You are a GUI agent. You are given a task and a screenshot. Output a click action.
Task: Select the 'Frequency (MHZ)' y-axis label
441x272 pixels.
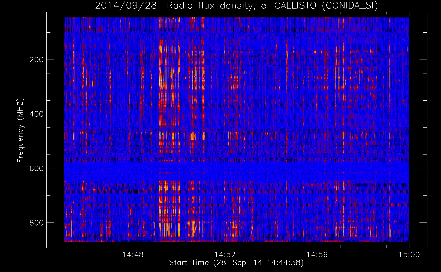coord(20,131)
